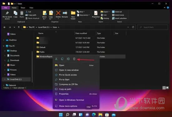Open the Easy access dropdown
This screenshot has width=172, height=117.
click(83, 15)
